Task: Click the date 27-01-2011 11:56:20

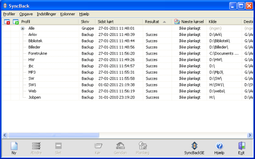Action: tap(116, 54)
